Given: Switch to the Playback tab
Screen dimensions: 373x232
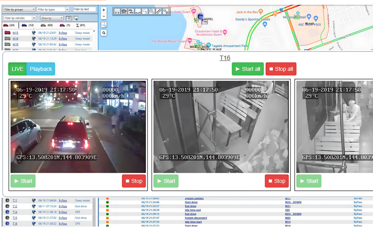Looking at the screenshot, I should click(x=41, y=69).
